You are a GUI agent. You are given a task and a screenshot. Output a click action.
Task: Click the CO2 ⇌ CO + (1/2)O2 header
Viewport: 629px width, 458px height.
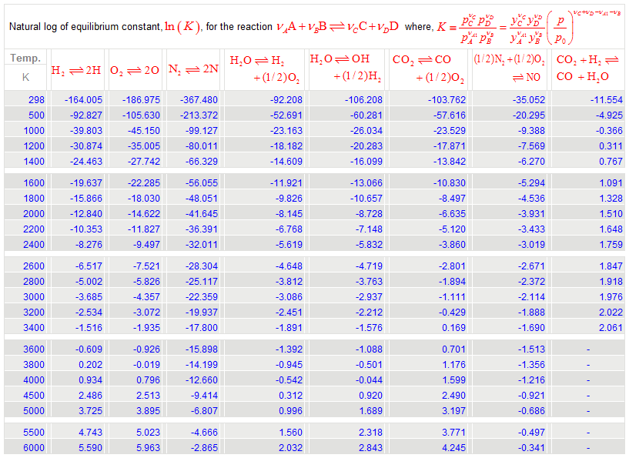tap(428, 69)
